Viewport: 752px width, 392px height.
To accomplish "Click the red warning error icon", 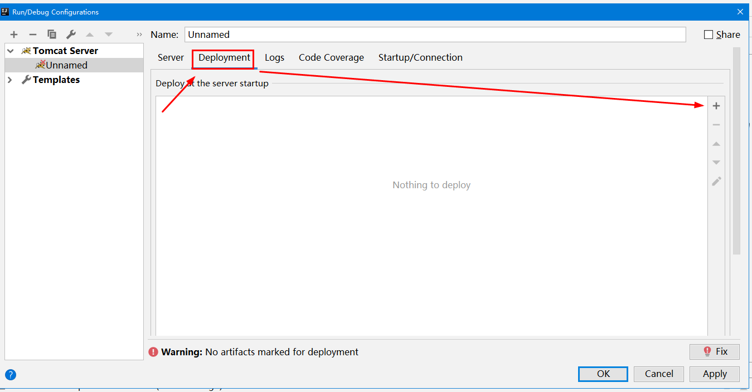I will (x=153, y=352).
